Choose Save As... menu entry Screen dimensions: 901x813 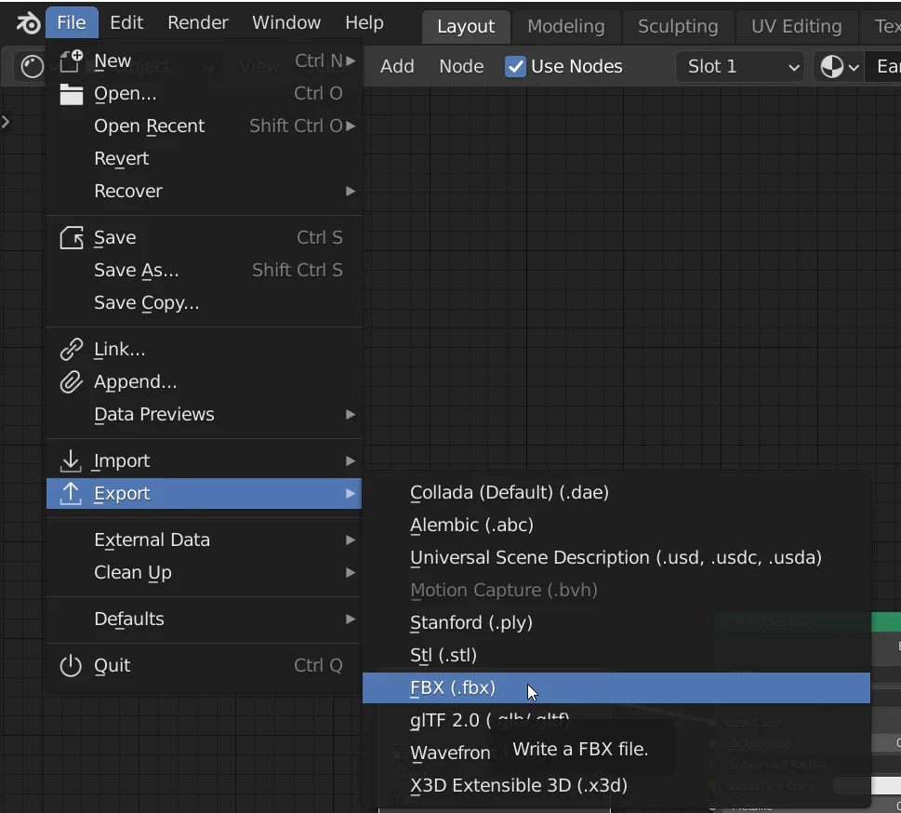pos(204,271)
